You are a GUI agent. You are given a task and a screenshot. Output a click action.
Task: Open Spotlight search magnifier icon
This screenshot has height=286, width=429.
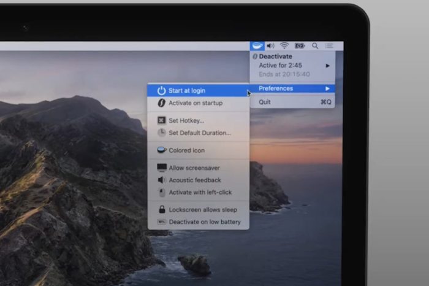(315, 45)
